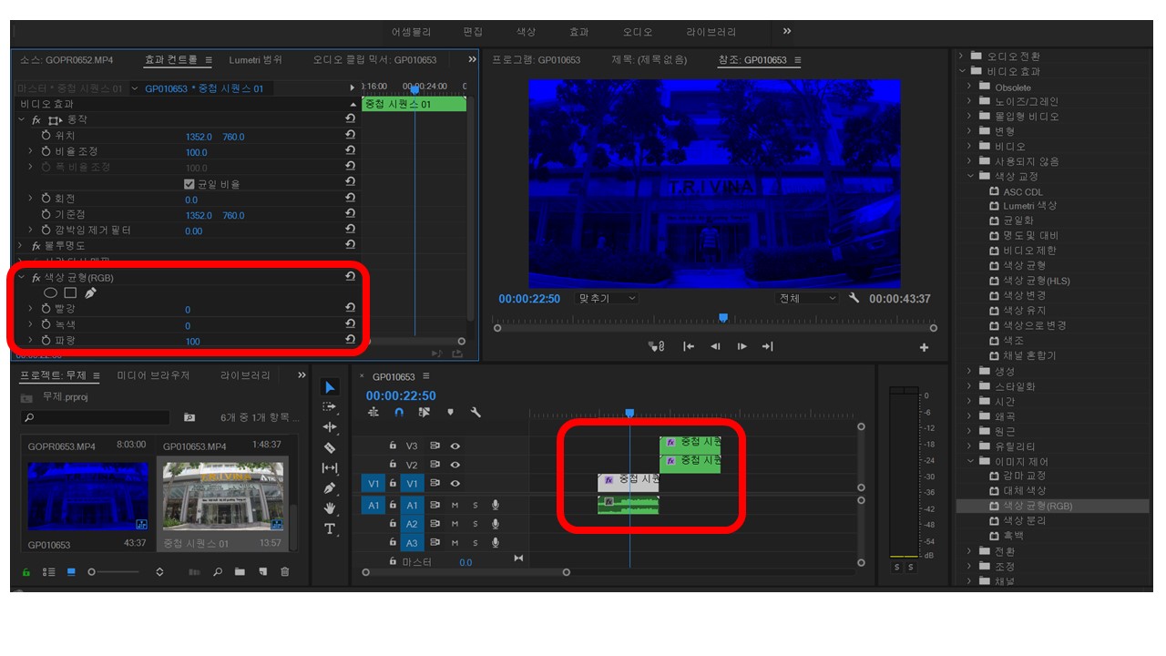Image resolution: width=1166 pixels, height=656 pixels.
Task: Toggle lock on V1 track
Action: (393, 483)
